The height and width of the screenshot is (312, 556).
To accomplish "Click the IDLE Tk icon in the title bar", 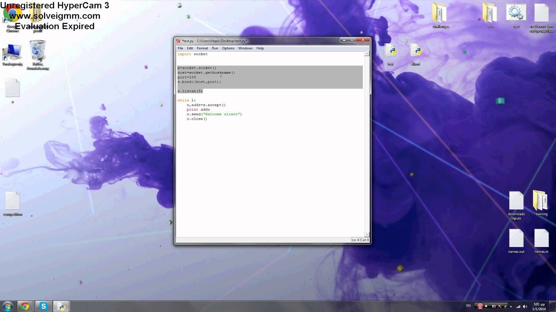I will pyautogui.click(x=178, y=41).
